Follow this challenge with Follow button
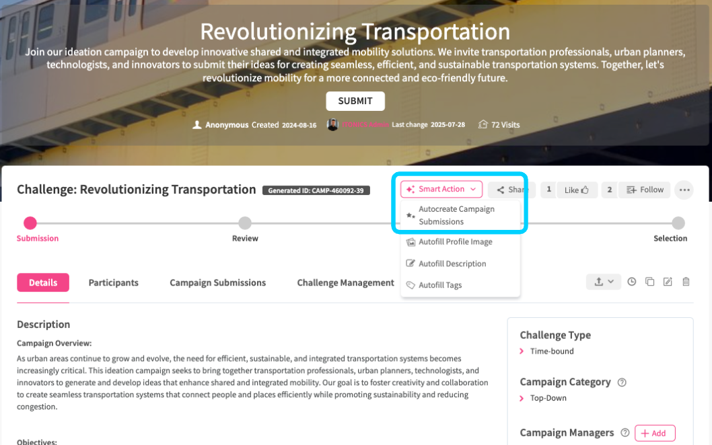This screenshot has width=712, height=445. click(645, 190)
